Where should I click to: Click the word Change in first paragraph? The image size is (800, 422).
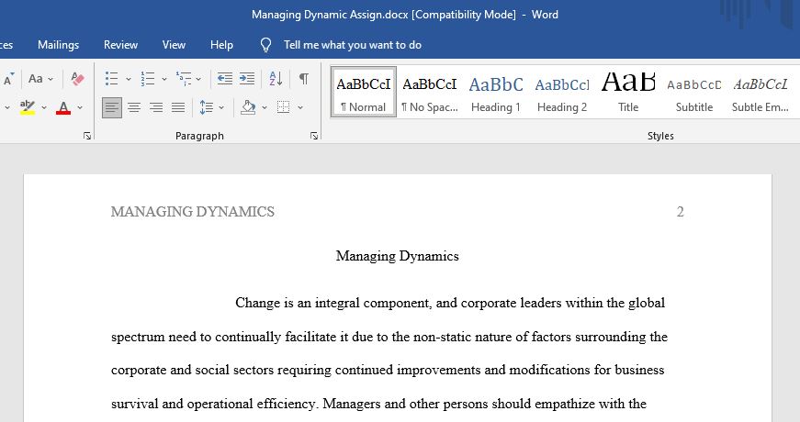(x=258, y=304)
